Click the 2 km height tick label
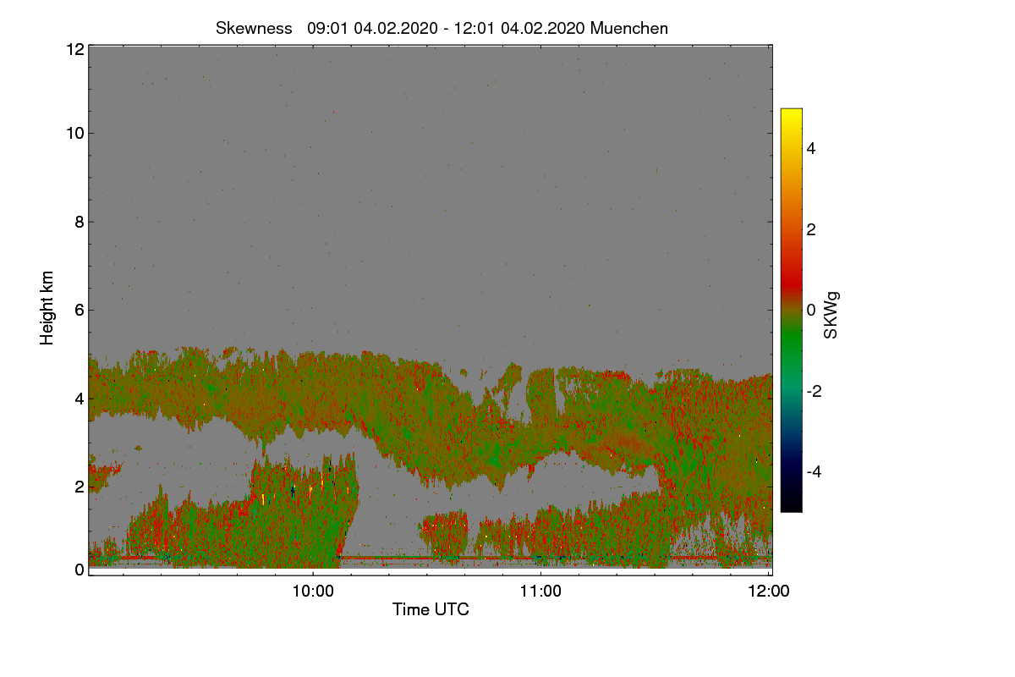1015x677 pixels. [79, 486]
